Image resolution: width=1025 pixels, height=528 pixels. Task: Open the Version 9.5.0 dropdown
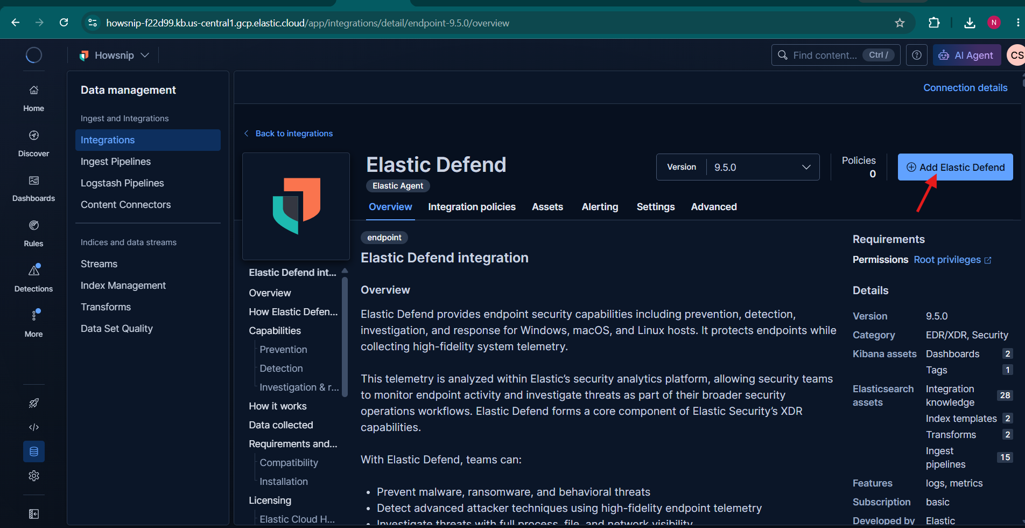click(x=738, y=167)
